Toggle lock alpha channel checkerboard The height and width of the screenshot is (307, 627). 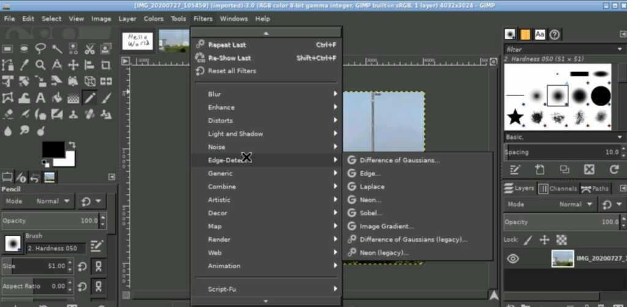click(562, 240)
